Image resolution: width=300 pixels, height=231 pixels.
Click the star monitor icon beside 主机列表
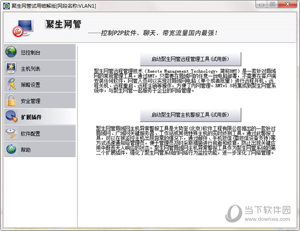tap(11, 68)
